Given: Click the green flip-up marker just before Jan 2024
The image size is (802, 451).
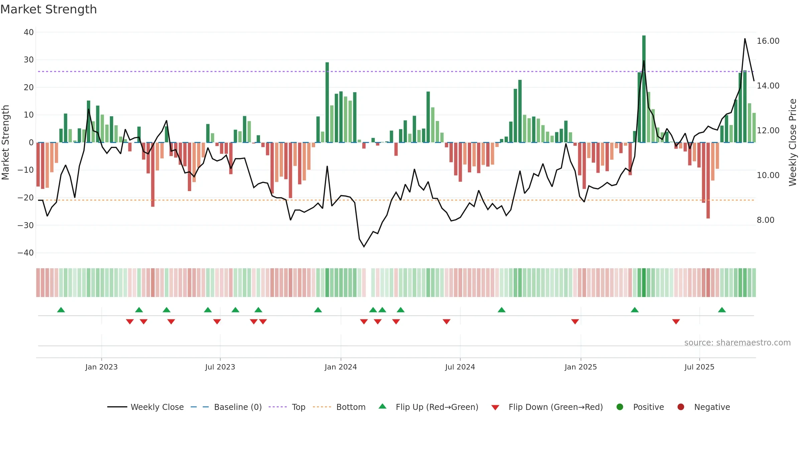Looking at the screenshot, I should pos(318,310).
